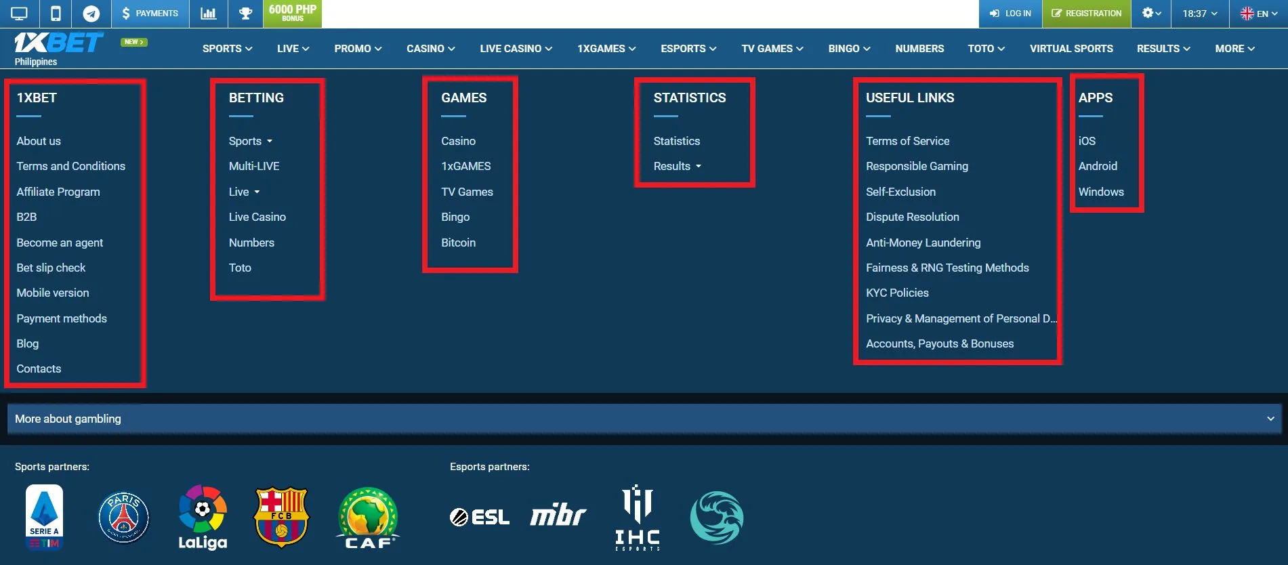The height and width of the screenshot is (565, 1288).
Task: Open the Statistics footer link
Action: pos(677,141)
